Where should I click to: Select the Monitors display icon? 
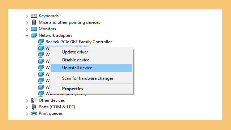click(x=34, y=29)
